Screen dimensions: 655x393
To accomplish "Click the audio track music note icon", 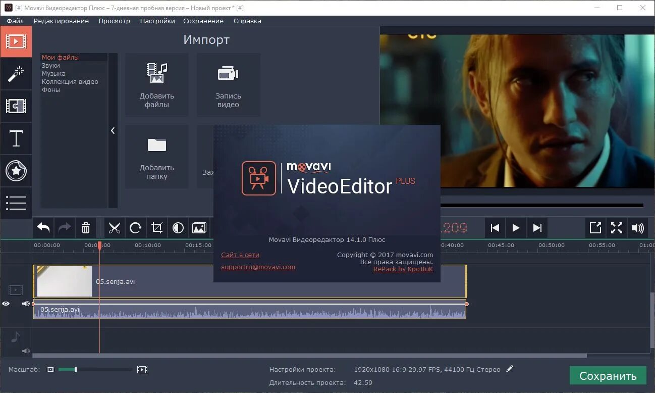I will click(16, 337).
